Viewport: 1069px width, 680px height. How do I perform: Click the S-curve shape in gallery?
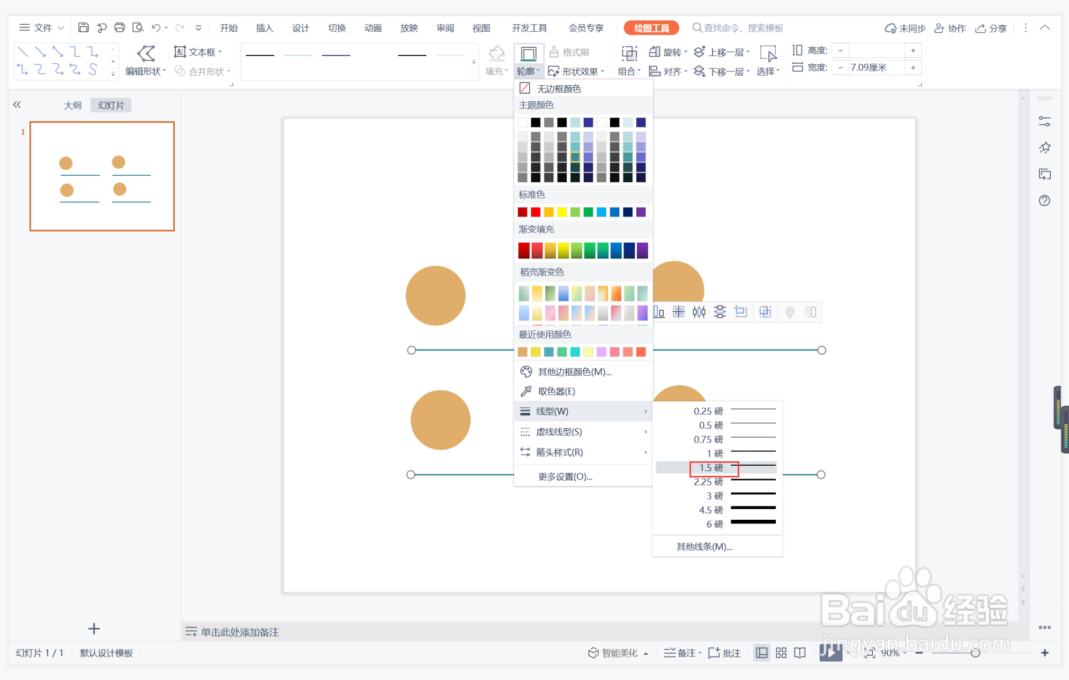(93, 69)
